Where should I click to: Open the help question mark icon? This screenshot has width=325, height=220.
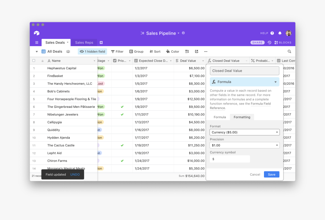272,33
